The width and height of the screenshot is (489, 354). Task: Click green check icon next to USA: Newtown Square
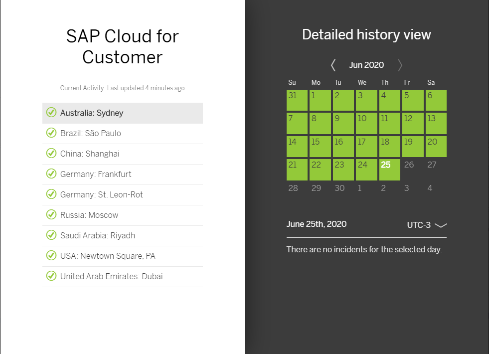(51, 255)
